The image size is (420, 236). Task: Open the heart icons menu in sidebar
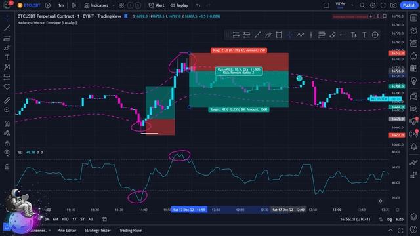pos(7,87)
